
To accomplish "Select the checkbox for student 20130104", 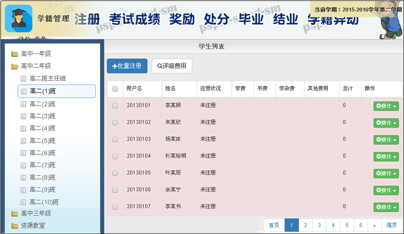I will (x=115, y=156).
